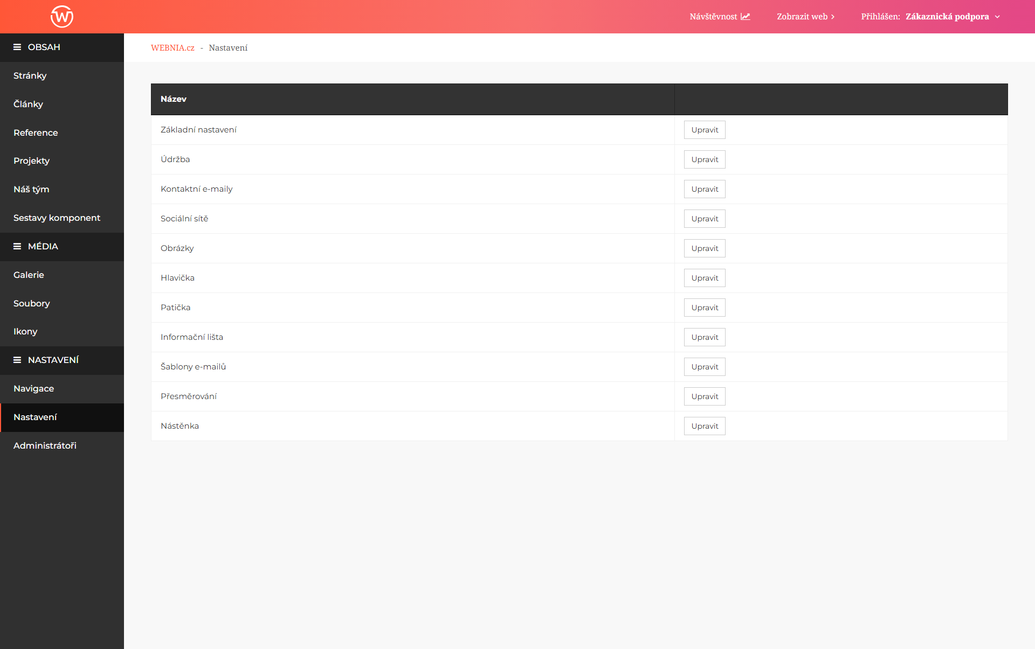
Task: Click the Přesměrování row name
Action: pos(189,396)
